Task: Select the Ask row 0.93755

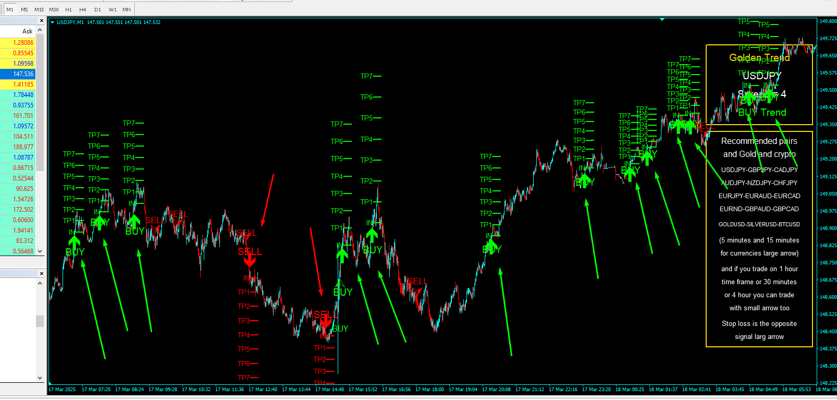Action: 18,105
